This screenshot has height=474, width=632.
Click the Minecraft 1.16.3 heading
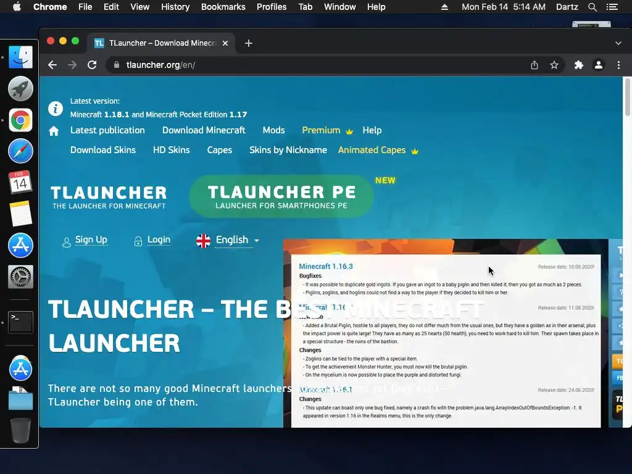(x=326, y=267)
